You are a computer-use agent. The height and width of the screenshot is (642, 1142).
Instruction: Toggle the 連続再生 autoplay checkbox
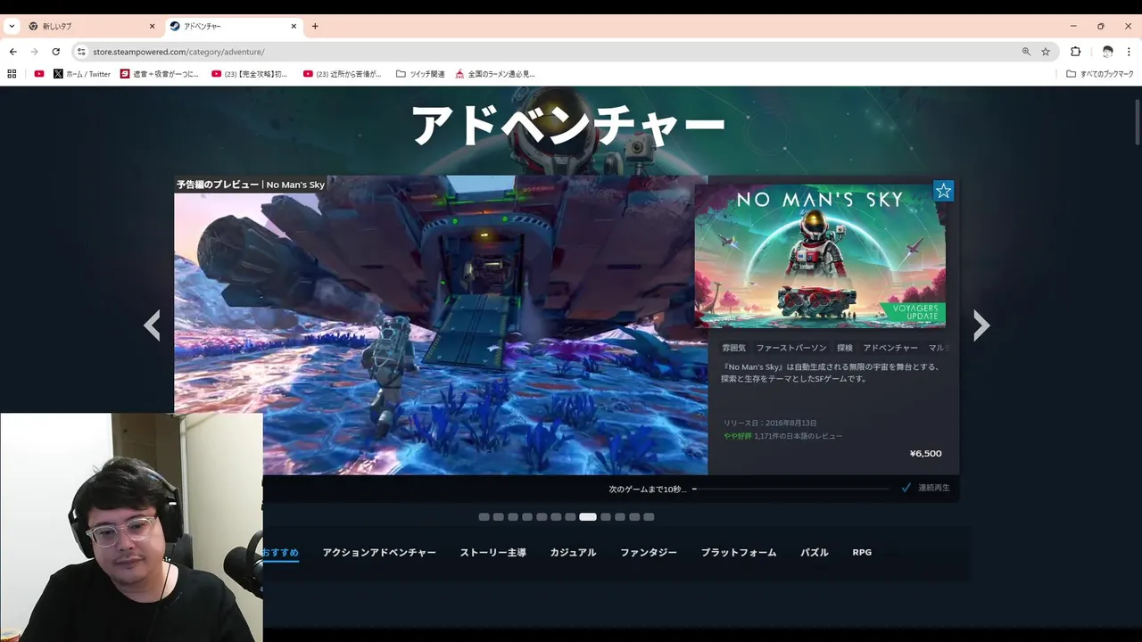click(906, 488)
